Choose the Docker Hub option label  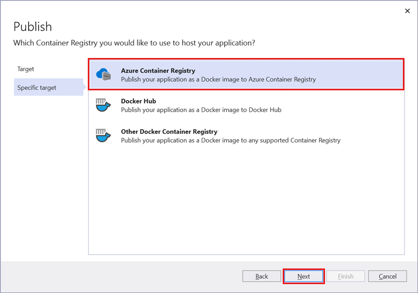point(138,101)
